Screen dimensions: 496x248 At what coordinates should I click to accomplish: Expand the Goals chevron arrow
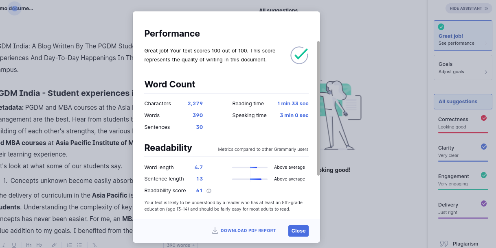485,72
